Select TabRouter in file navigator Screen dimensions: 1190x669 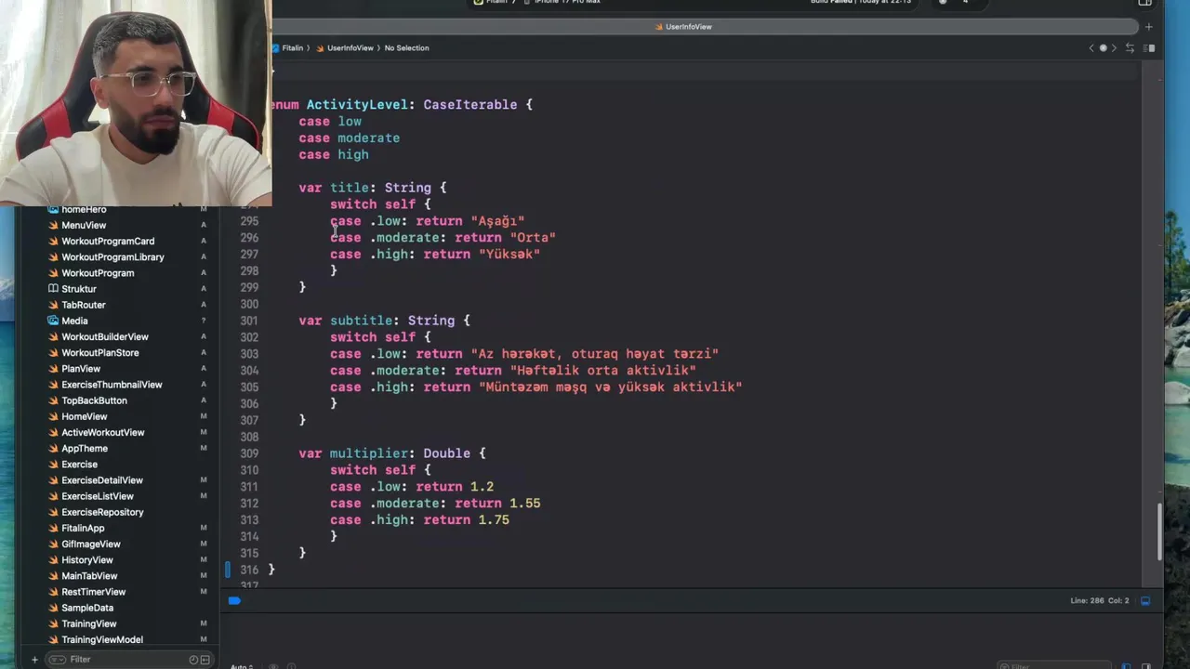coord(84,305)
